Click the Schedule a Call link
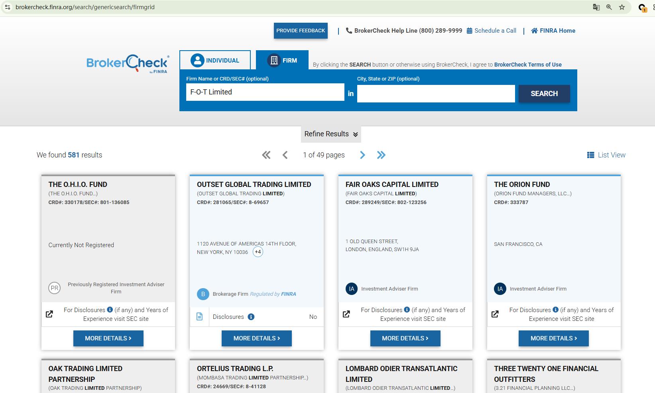This screenshot has width=655, height=393. [491, 31]
